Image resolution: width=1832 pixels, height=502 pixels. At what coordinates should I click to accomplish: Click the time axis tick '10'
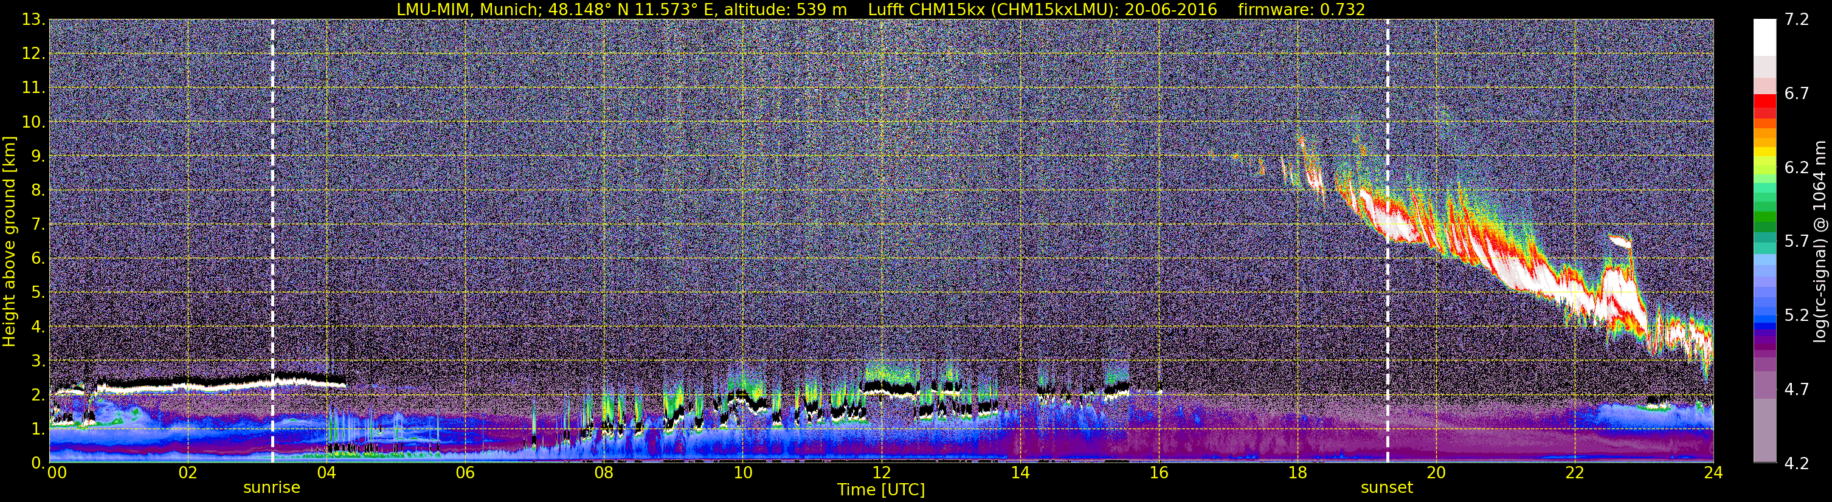pyautogui.click(x=742, y=473)
